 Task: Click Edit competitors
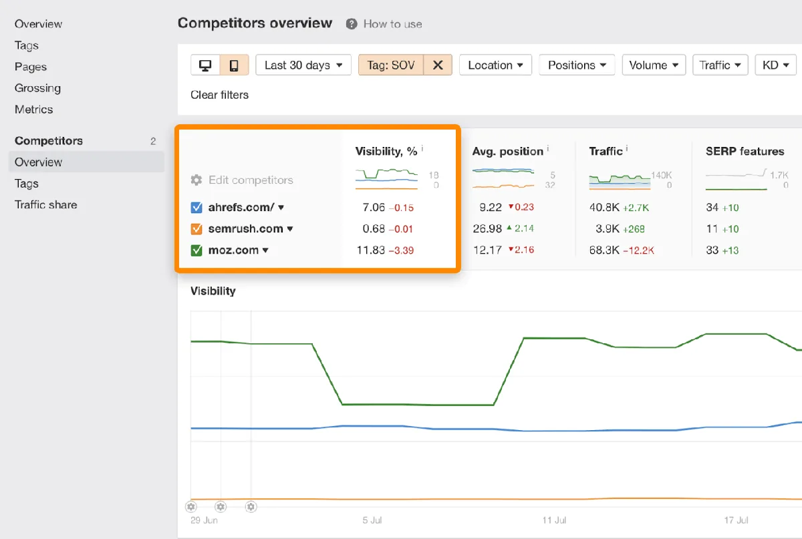251,180
